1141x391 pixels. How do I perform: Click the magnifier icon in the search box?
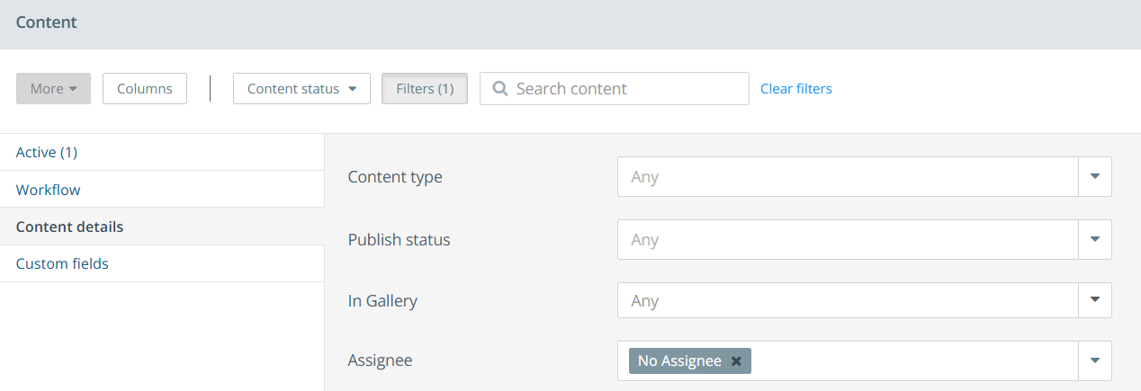click(x=500, y=89)
